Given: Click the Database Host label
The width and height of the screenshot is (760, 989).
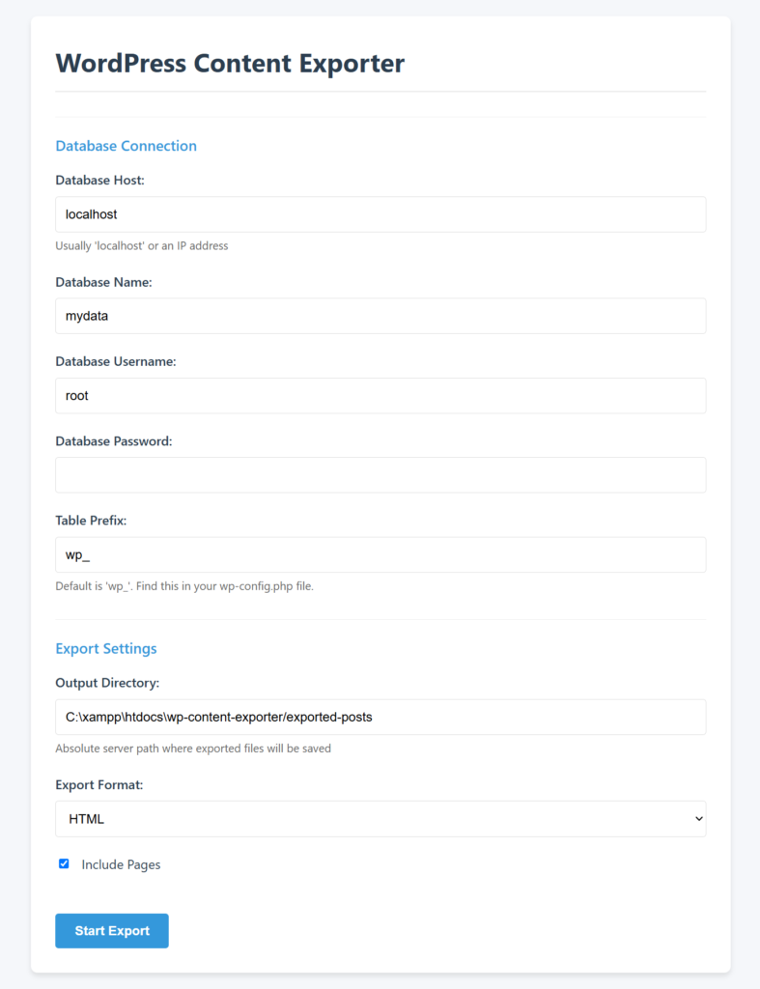Looking at the screenshot, I should [99, 181].
